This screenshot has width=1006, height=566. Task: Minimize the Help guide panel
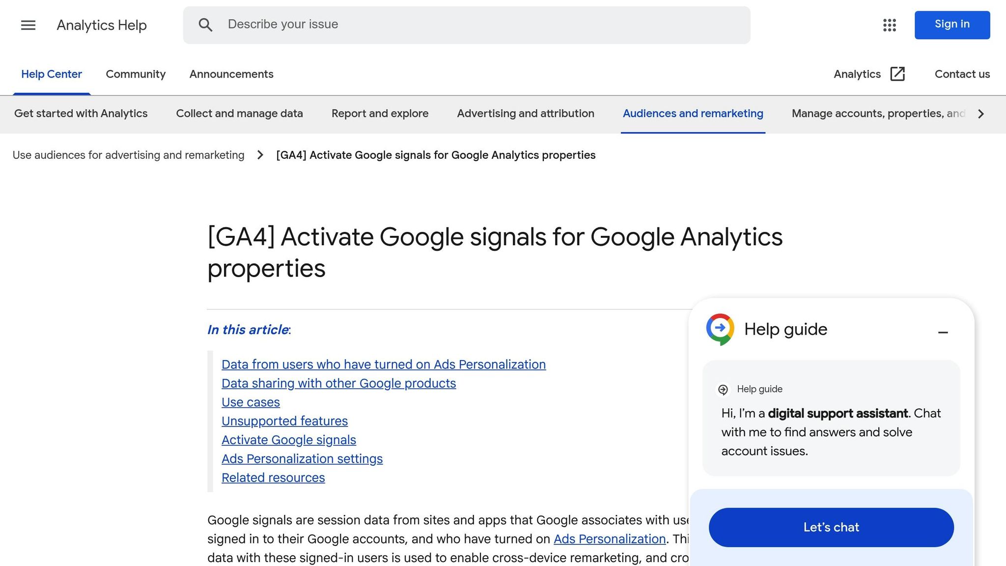click(943, 332)
